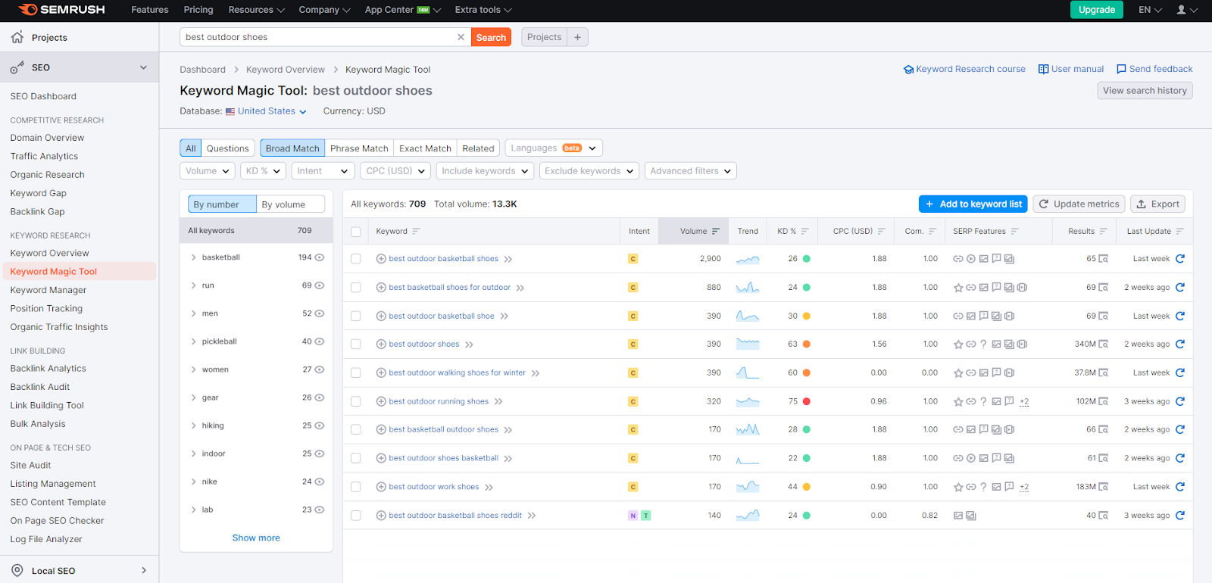This screenshot has height=583, width=1212.
Task: Open the Resources menu
Action: pyautogui.click(x=256, y=10)
